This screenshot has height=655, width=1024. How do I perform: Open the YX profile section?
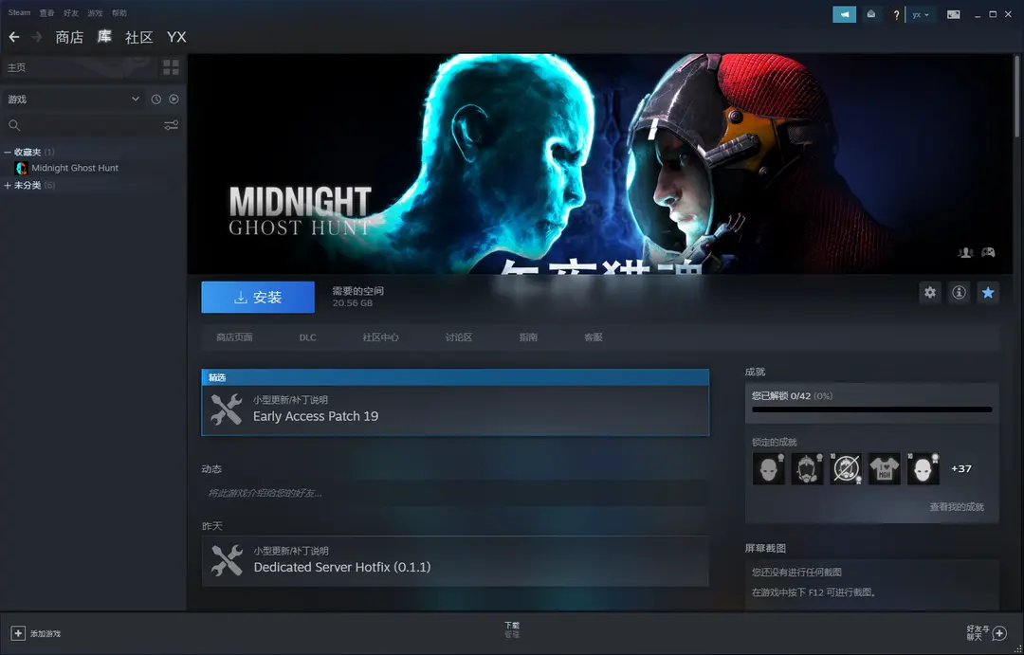[x=176, y=37]
